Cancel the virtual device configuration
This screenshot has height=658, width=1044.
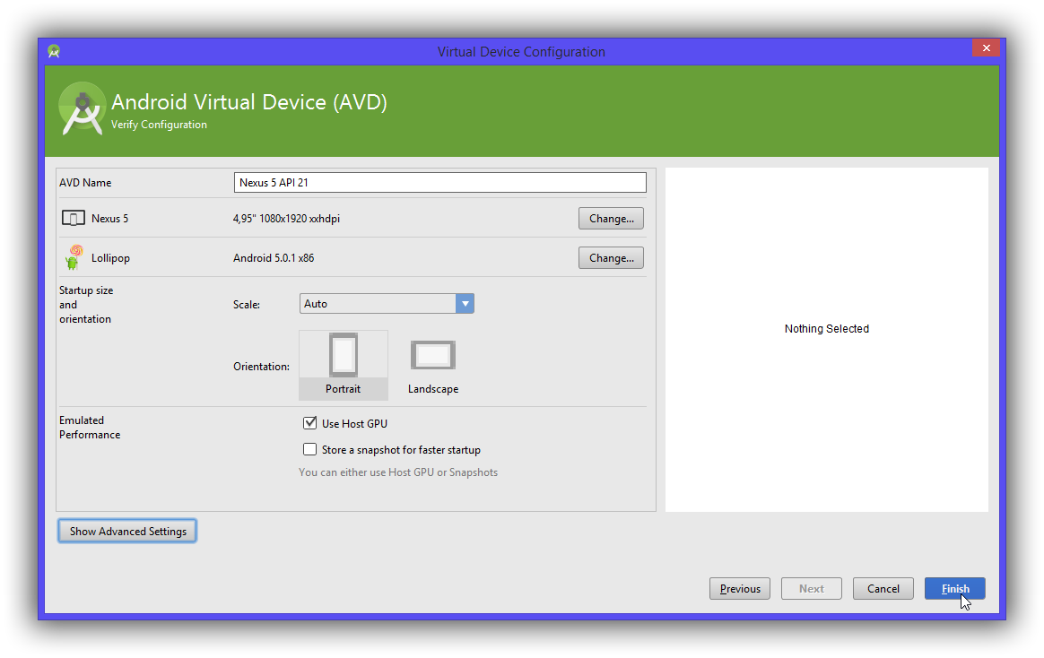click(x=883, y=589)
